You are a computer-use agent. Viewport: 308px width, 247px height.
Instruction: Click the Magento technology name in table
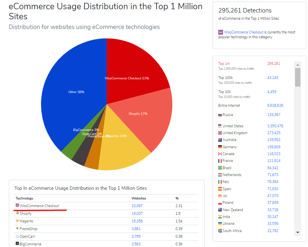(x=26, y=221)
